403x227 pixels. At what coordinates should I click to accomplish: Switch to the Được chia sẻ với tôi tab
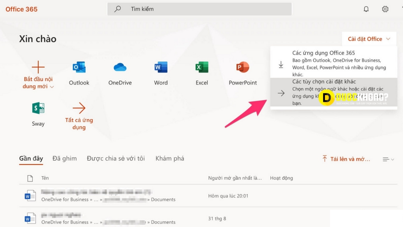(x=116, y=158)
